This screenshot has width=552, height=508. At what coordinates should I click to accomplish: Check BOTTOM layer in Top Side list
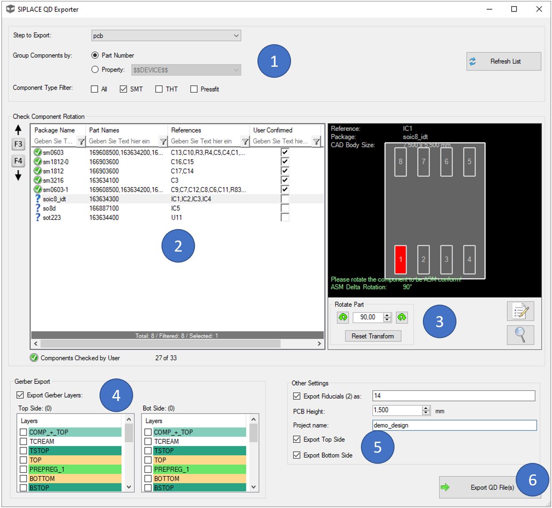(x=23, y=478)
